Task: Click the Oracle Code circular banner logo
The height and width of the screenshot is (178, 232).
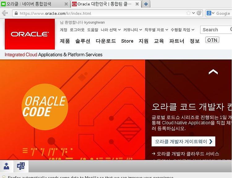Action: [45, 107]
